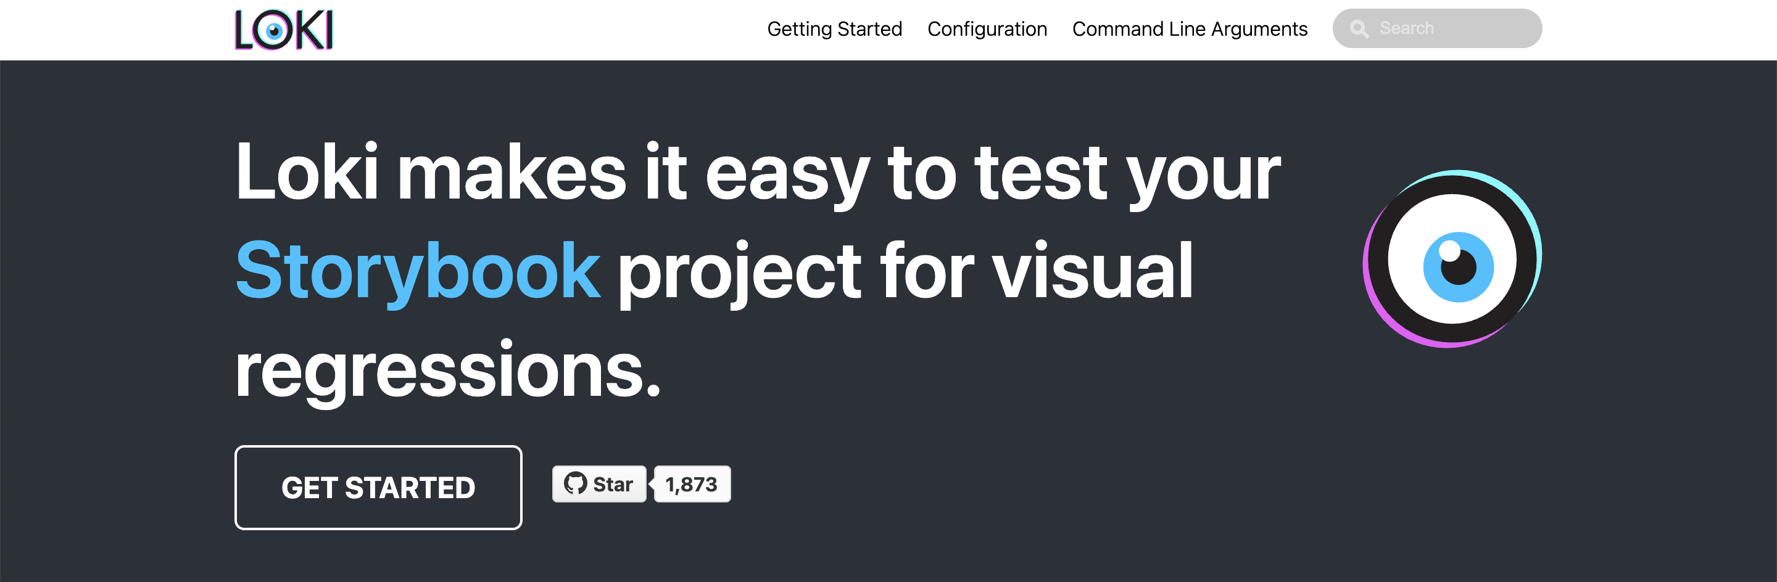Open the 1,873 stargazers count link
This screenshot has height=582, width=1777.
(691, 484)
